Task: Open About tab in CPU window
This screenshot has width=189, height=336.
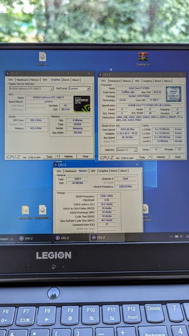Action: [x=167, y=81]
